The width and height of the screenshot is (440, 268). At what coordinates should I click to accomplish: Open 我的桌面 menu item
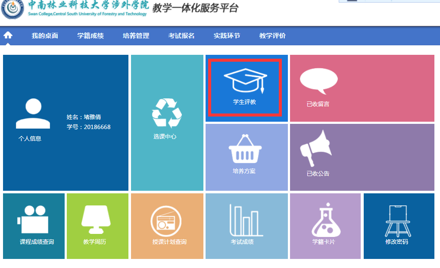[x=45, y=36]
